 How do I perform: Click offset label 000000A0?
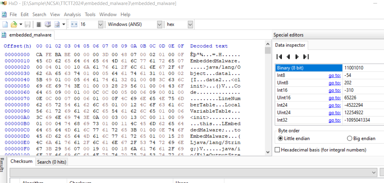[17, 117]
